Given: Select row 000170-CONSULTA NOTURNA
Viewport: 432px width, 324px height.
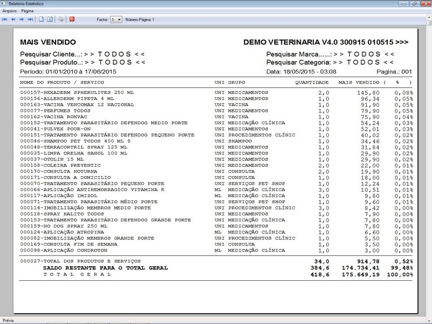Looking at the screenshot, I should pyautogui.click(x=217, y=171).
